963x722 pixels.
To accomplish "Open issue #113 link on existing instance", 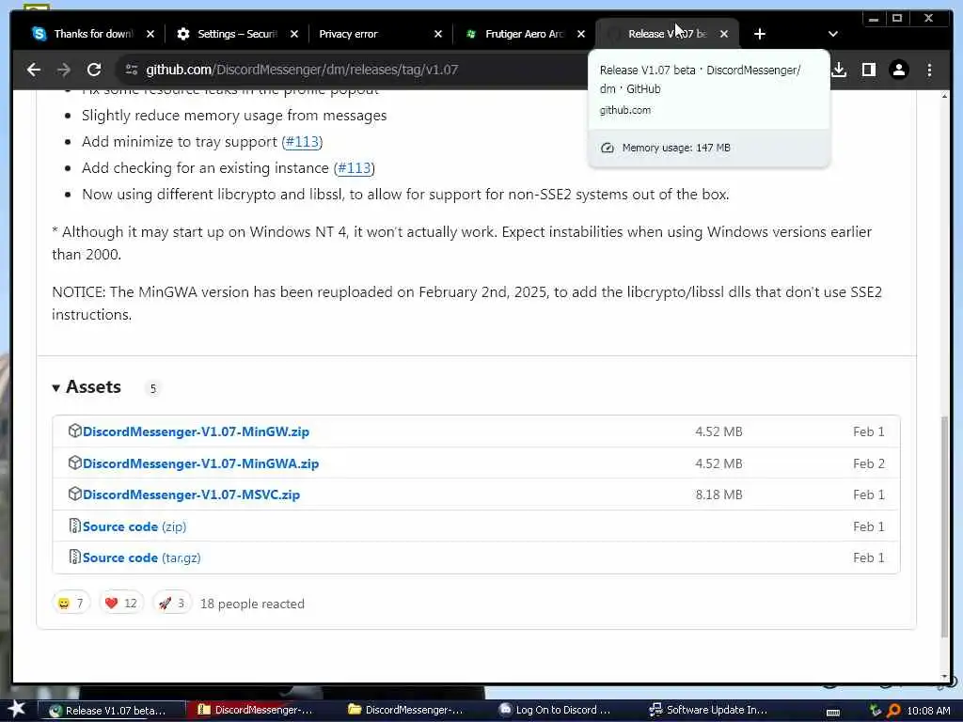I will 355,168.
